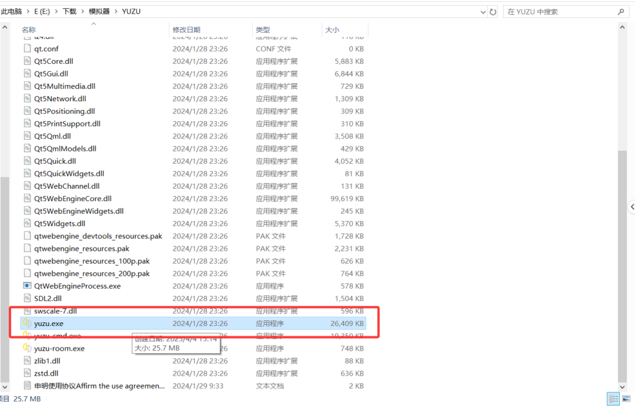
Task: Click the Qt5QmlModels.dll file icon
Action: [27, 148]
